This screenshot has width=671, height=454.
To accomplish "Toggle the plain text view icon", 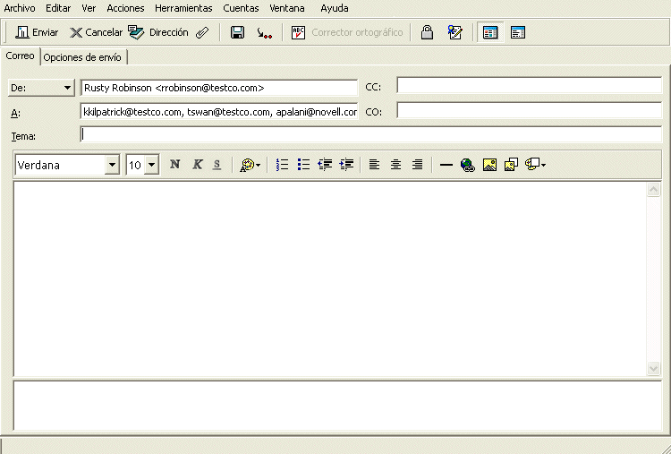I will (x=518, y=32).
